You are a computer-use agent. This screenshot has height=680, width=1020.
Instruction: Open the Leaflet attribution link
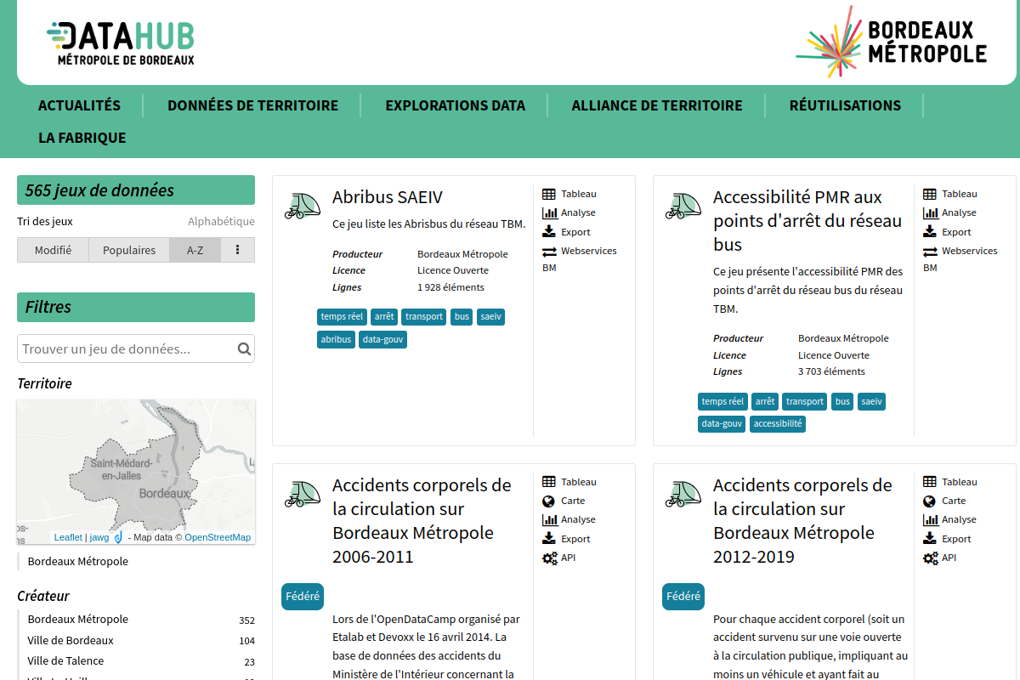[68, 537]
